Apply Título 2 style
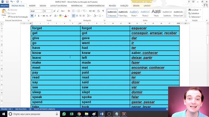 pos(145,13)
